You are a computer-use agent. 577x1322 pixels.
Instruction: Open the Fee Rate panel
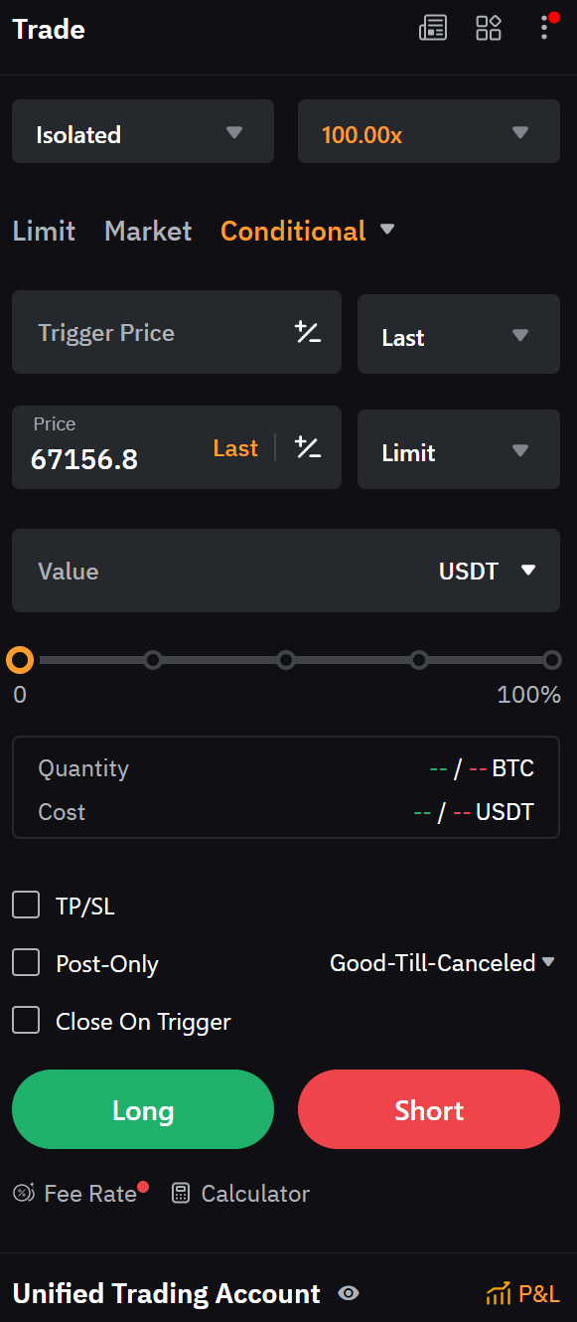[x=79, y=1193]
